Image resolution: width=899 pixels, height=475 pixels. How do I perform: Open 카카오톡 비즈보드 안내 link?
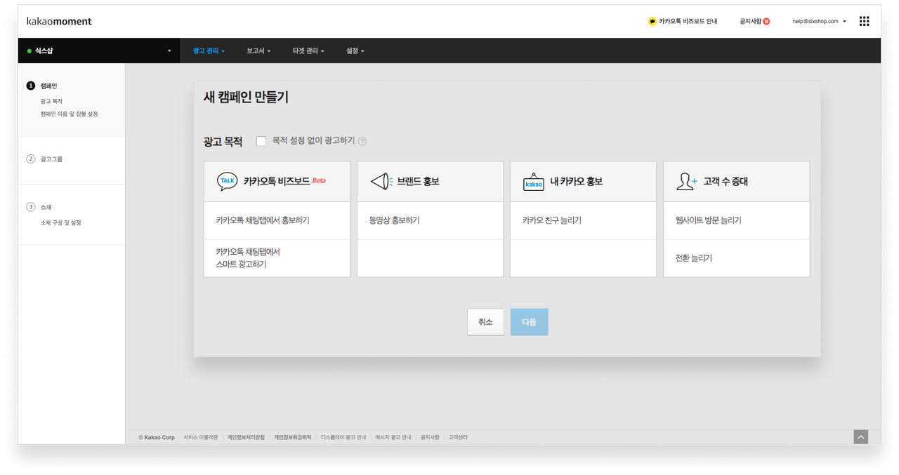[688, 21]
